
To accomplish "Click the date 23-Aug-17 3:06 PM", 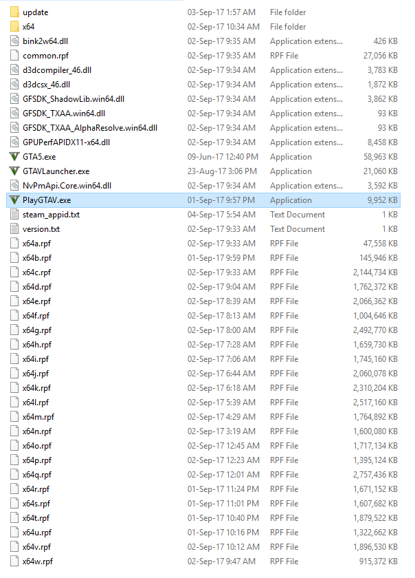I will click(222, 171).
